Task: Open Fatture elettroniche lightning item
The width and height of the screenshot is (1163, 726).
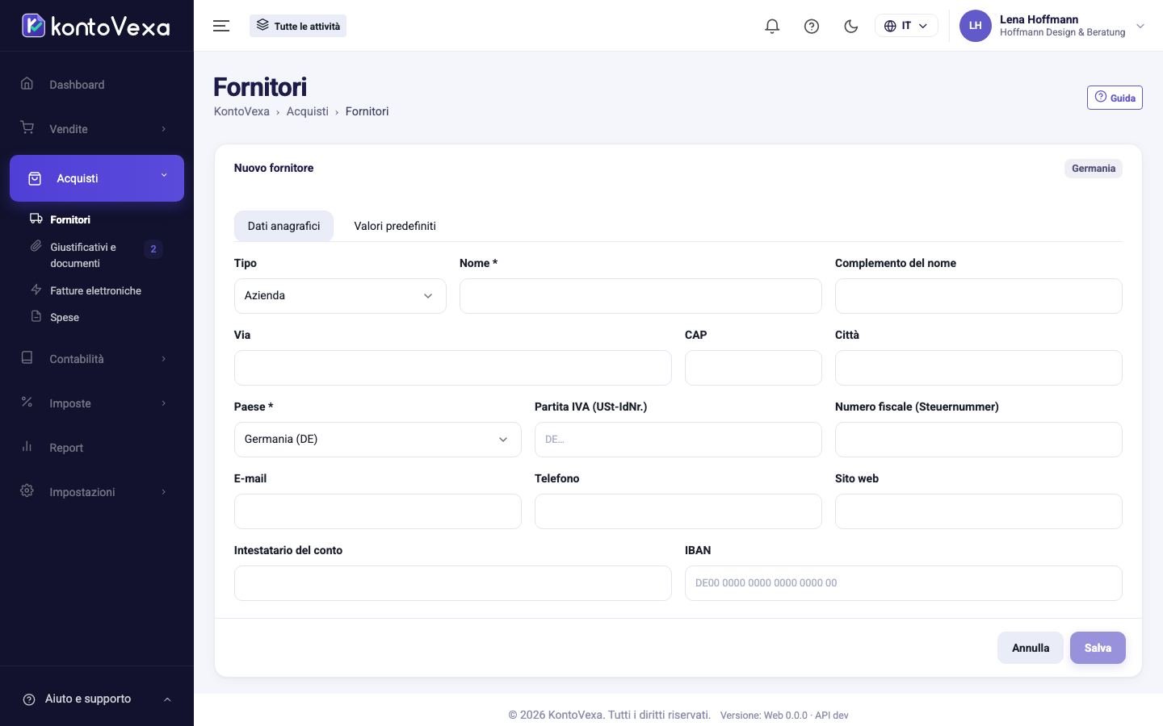Action: point(95,290)
